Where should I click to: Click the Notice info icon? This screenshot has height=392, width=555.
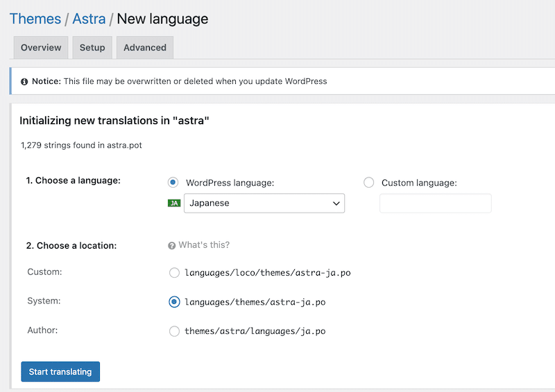point(24,82)
